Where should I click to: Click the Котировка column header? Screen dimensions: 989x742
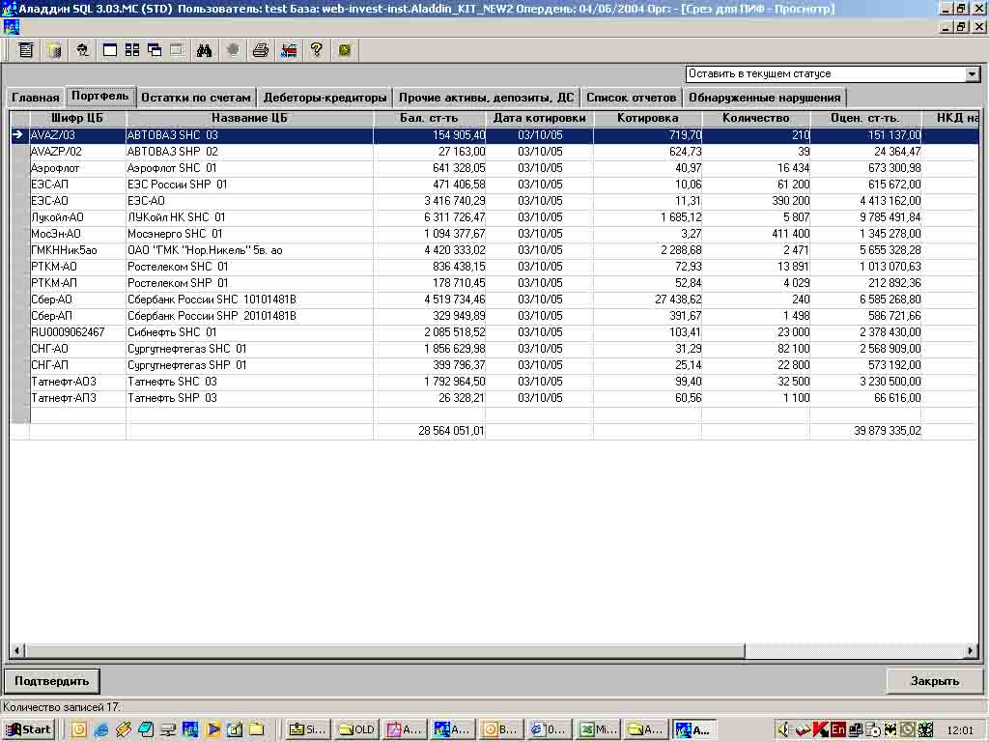(x=648, y=118)
